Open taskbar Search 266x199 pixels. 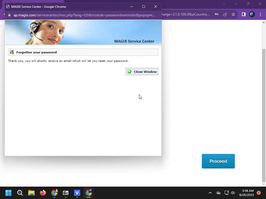click(x=20, y=193)
